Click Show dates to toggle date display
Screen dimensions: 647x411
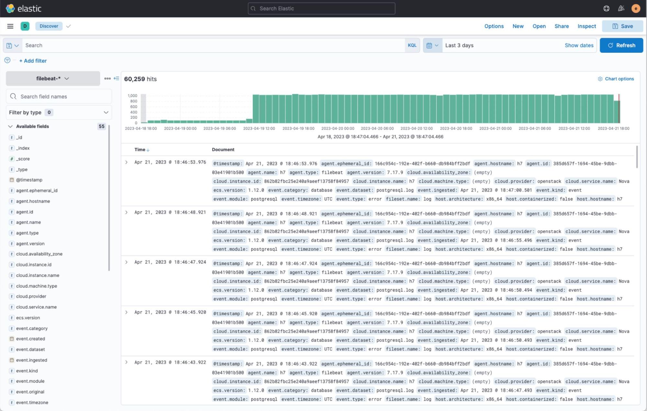579,45
